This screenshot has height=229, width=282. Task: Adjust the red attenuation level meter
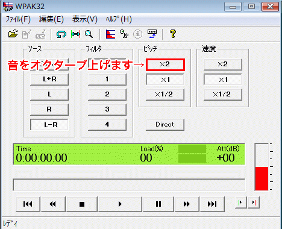262,167
